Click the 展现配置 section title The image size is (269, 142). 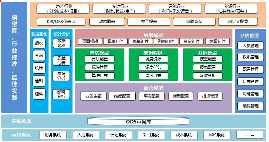[153, 35]
